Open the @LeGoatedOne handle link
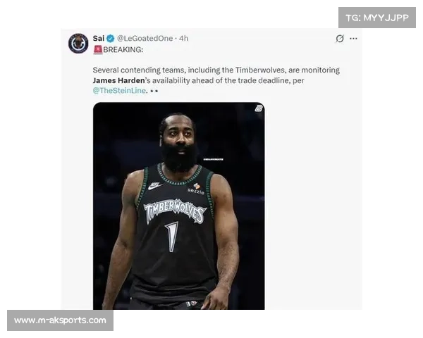Viewport: 423px width, 338px height. [145, 39]
